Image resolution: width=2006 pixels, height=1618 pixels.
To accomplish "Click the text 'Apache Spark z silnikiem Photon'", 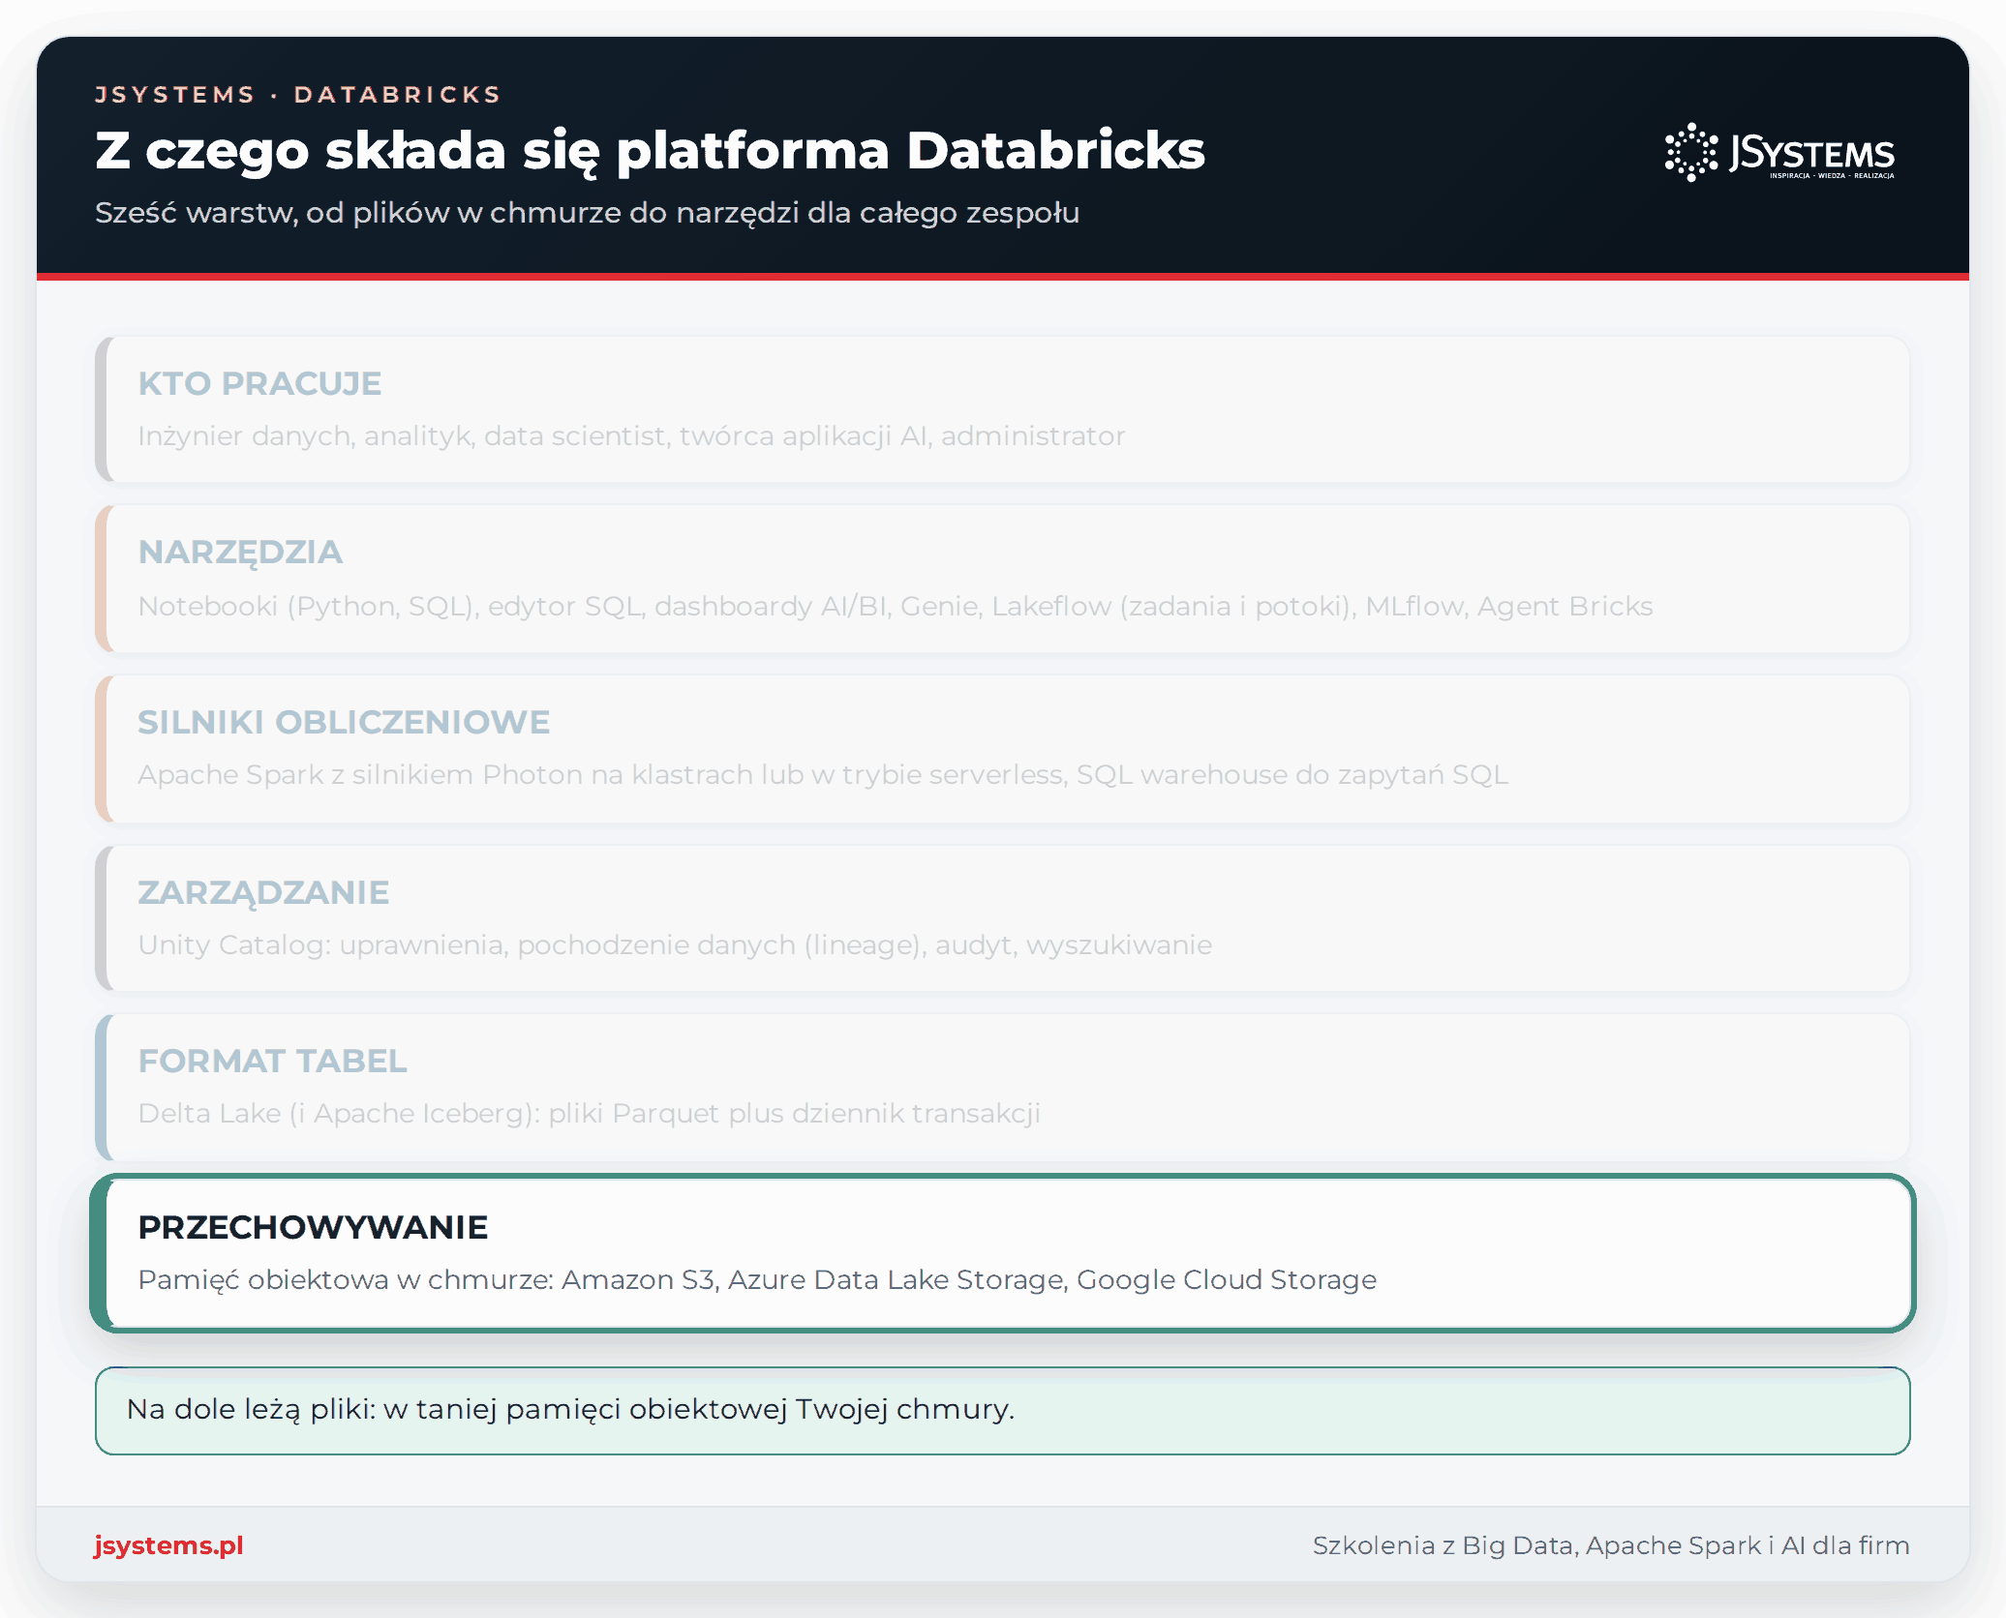I will click(x=823, y=775).
